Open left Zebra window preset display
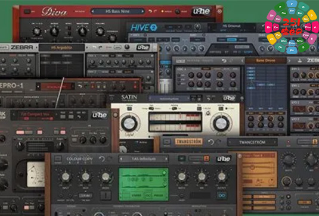Screen dimensions: 319x216 [x=61, y=48]
